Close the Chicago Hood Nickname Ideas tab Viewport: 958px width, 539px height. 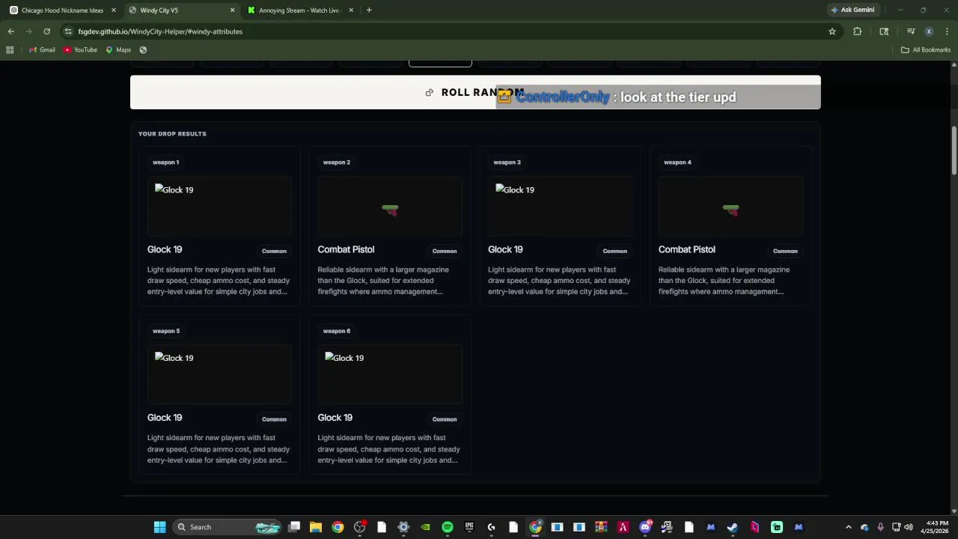[114, 10]
